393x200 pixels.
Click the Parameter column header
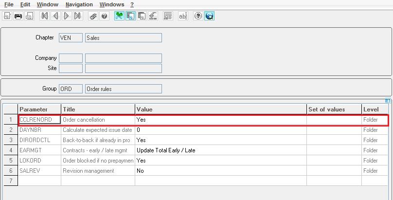pos(39,109)
